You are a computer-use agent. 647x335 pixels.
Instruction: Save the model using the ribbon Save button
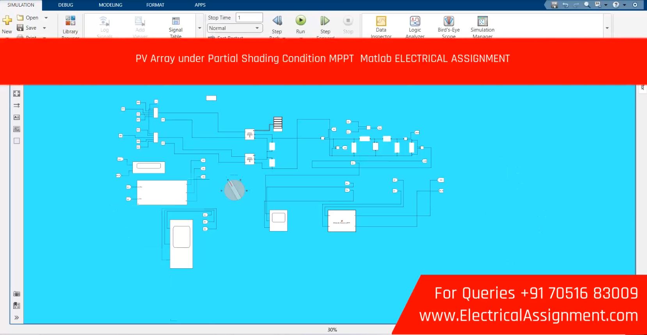(x=27, y=28)
